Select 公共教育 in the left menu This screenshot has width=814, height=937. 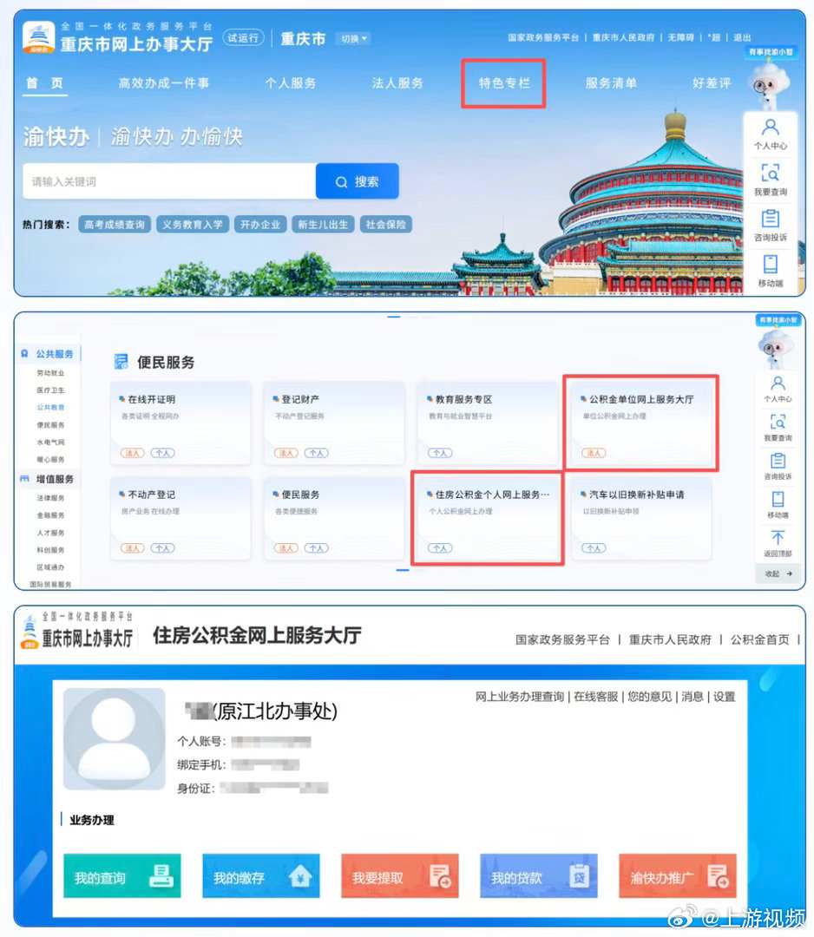pyautogui.click(x=50, y=408)
